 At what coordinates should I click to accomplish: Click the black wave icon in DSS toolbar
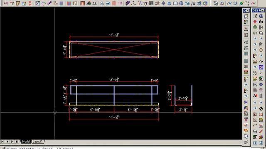tap(261, 62)
